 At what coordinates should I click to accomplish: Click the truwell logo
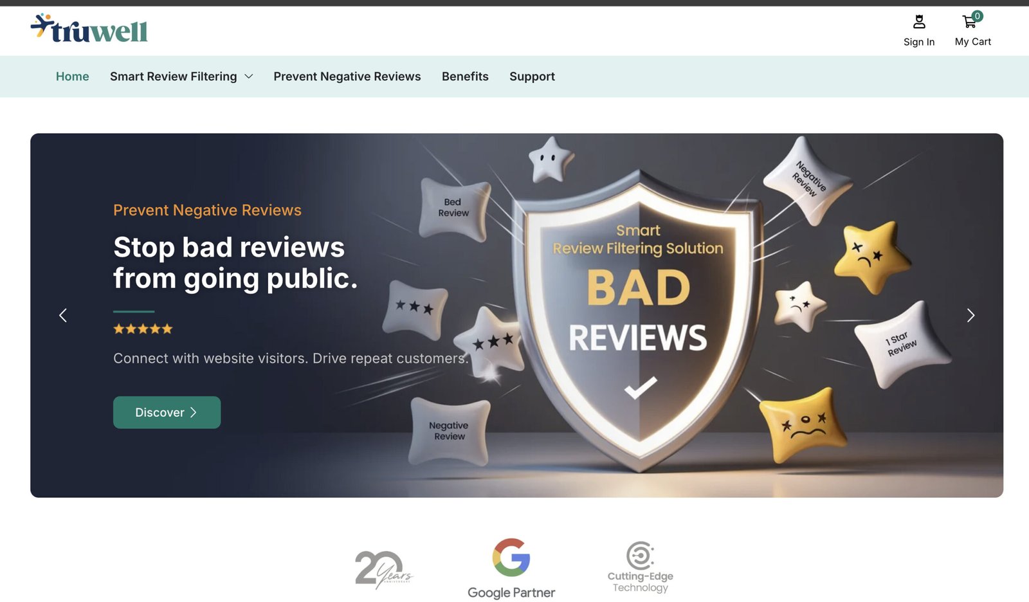tap(89, 29)
